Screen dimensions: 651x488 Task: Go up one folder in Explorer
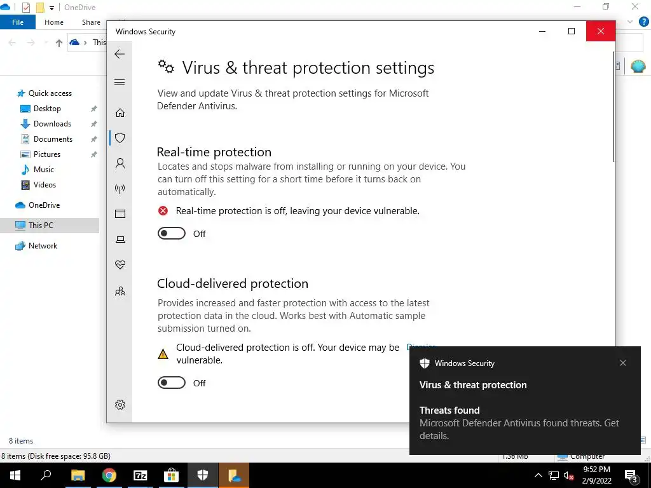point(59,43)
